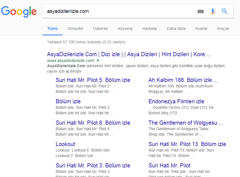This screenshot has height=177, width=240.
Task: Open the Daha fazla menu
Action: coord(176,28)
